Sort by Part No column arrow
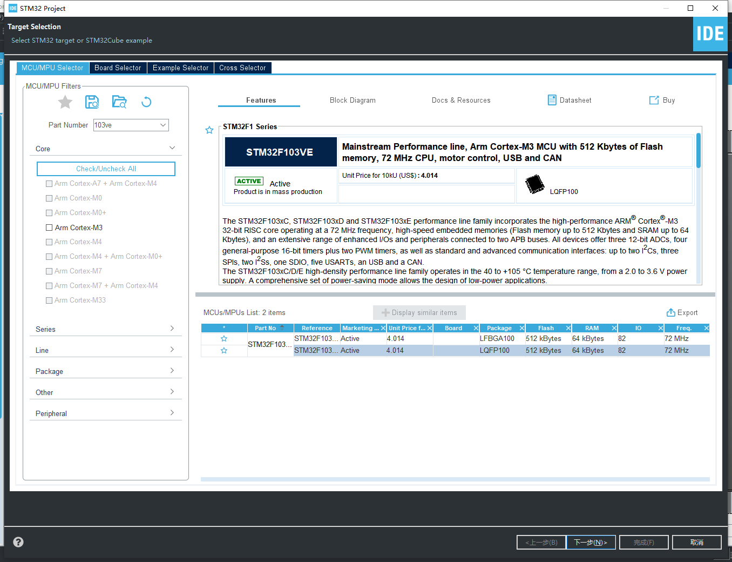The image size is (732, 562). [282, 327]
